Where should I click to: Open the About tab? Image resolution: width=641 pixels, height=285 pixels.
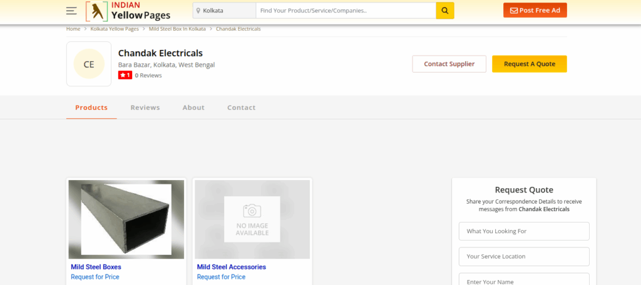(193, 107)
